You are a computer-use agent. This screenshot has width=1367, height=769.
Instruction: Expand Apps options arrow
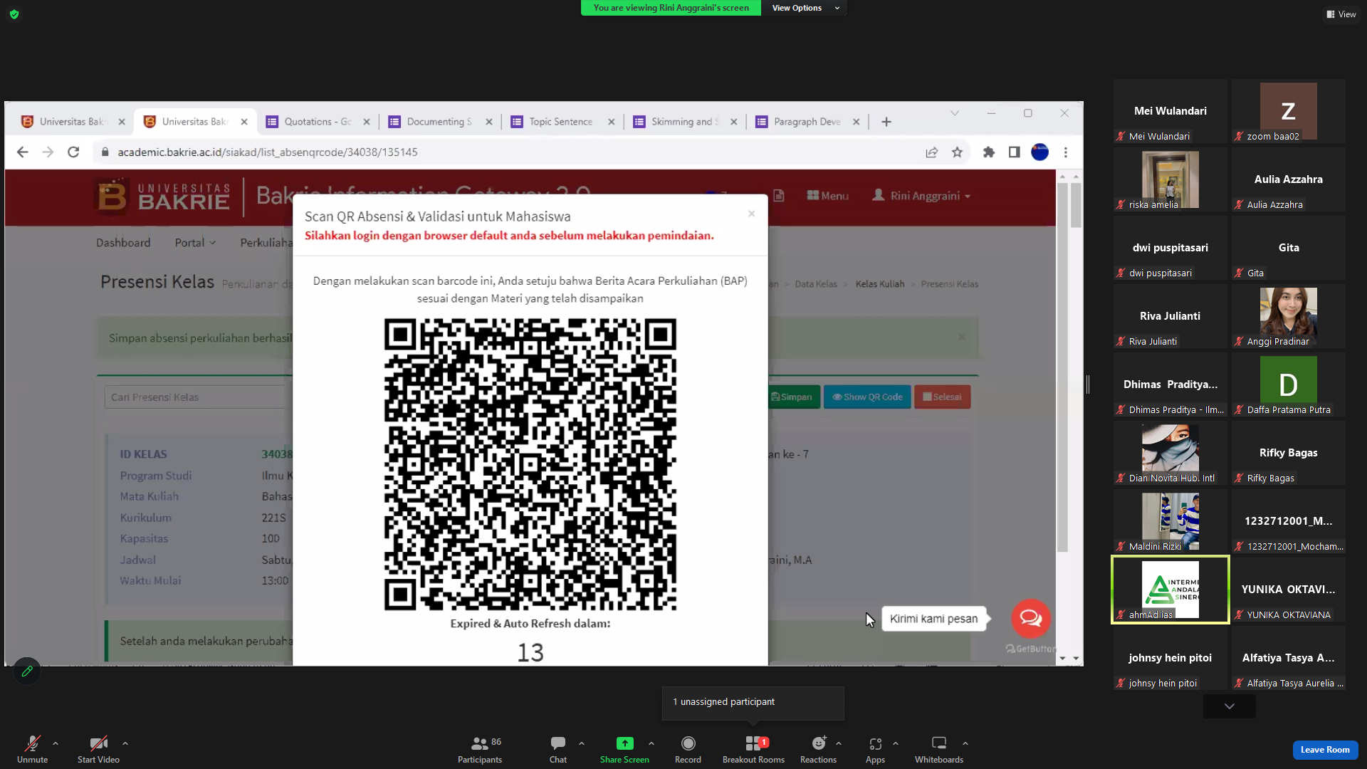(896, 743)
